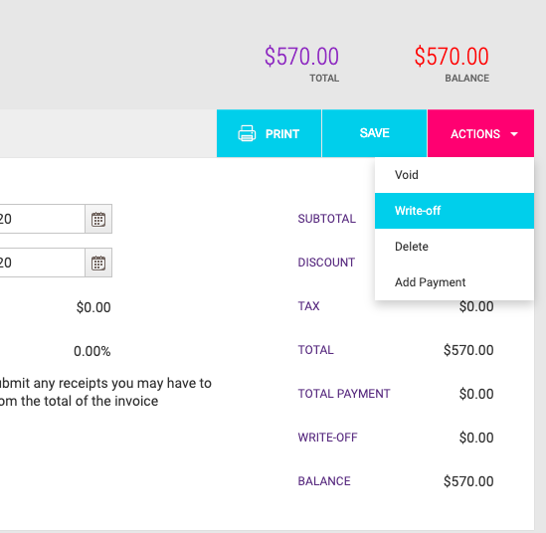Click the red $570.00 balance amount
The width and height of the screenshot is (546, 533).
click(x=452, y=57)
